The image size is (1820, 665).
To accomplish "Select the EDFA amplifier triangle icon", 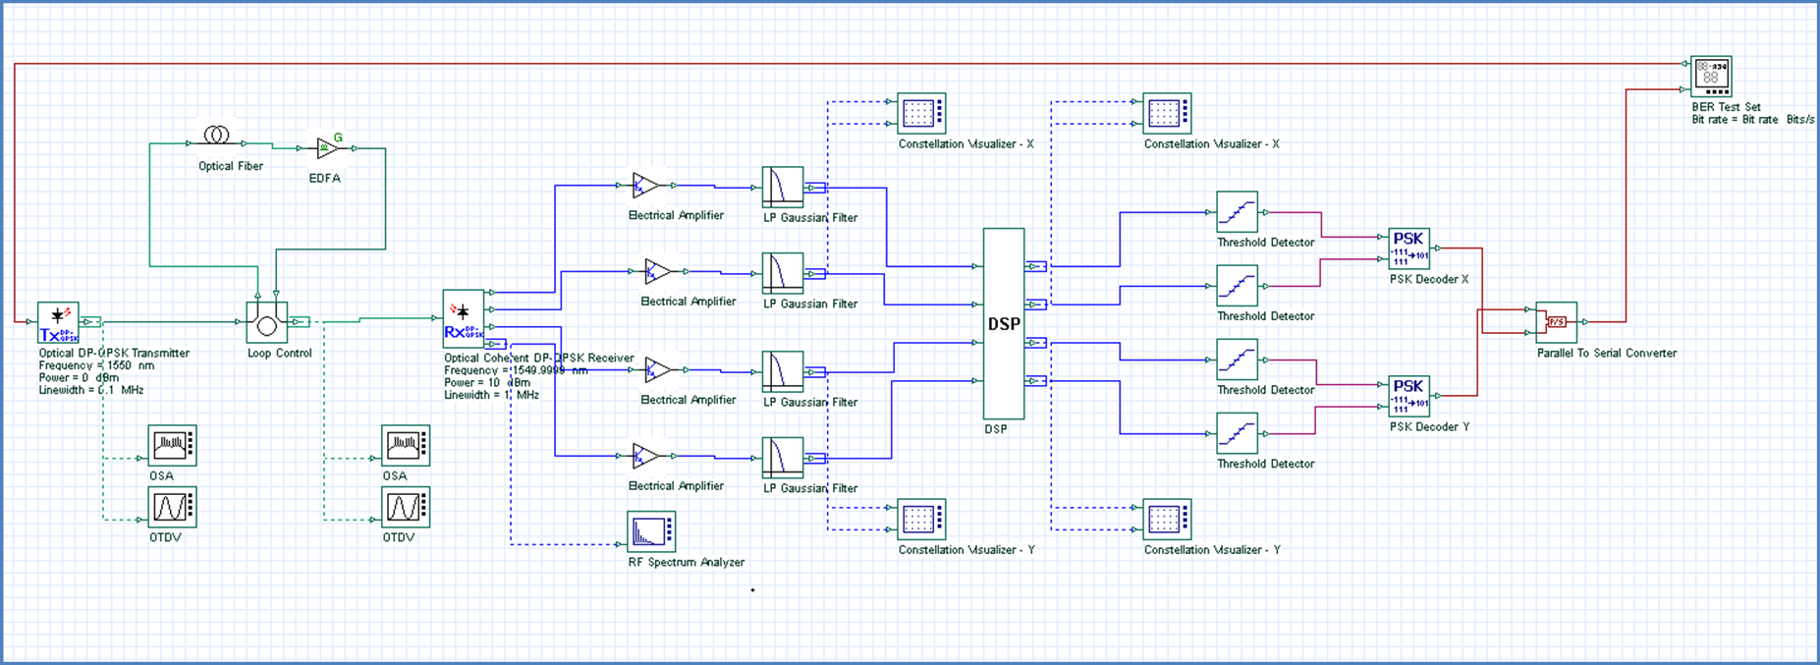I will [329, 148].
